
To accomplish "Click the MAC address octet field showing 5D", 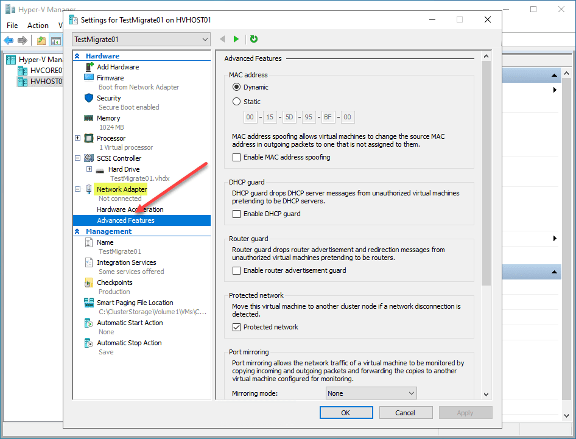I will coord(289,117).
